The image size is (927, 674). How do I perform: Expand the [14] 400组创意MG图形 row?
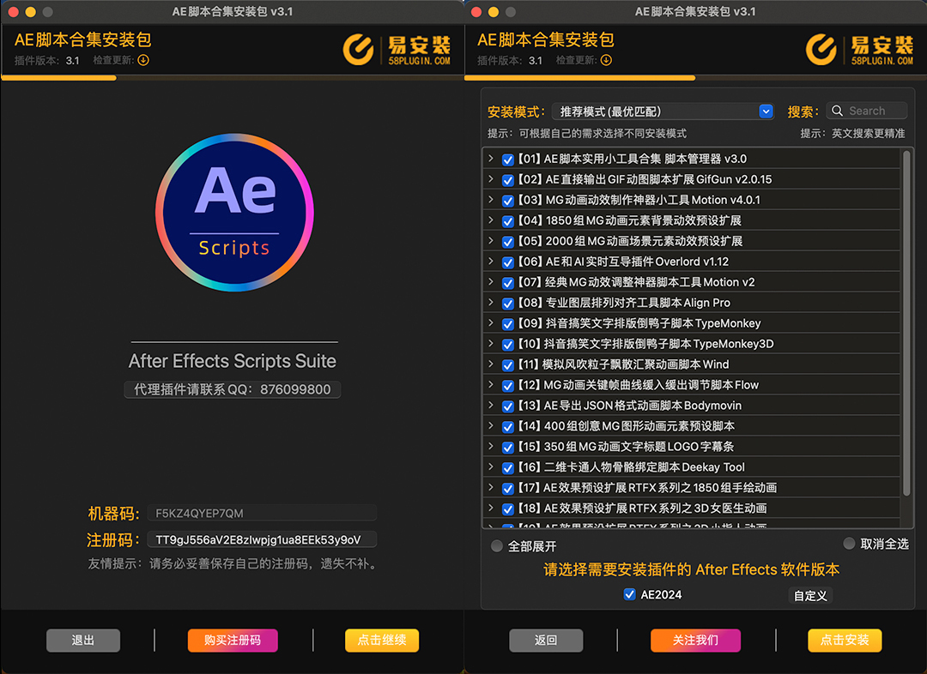click(x=491, y=425)
